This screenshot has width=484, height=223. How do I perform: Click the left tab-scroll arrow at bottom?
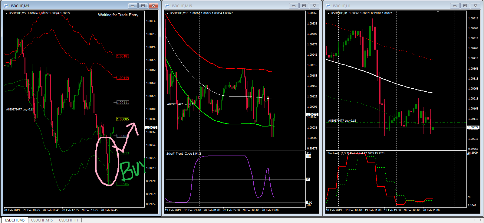(475, 220)
